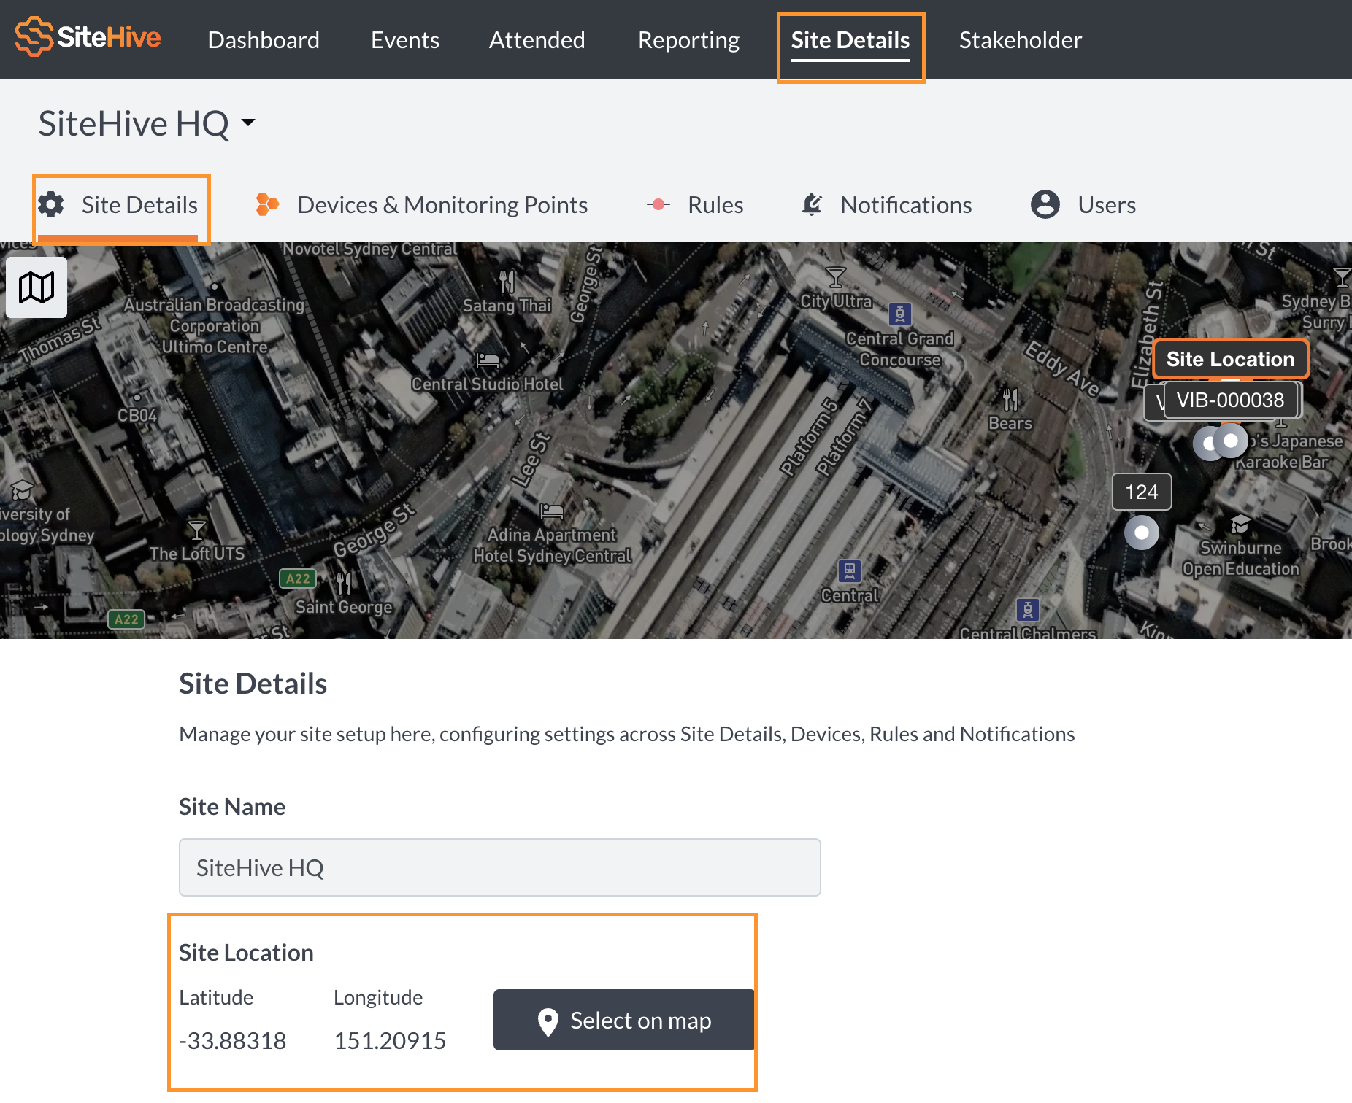Click the latitude value -33.88318
The width and height of the screenshot is (1352, 1103).
233,1040
